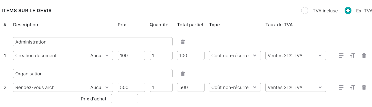
Task: Open Ventes 21% TVA dropdown on row 1
Action: (296, 55)
